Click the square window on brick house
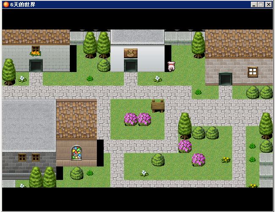 pos(253,72)
